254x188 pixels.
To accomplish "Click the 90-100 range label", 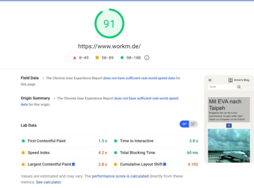I will (133, 58).
